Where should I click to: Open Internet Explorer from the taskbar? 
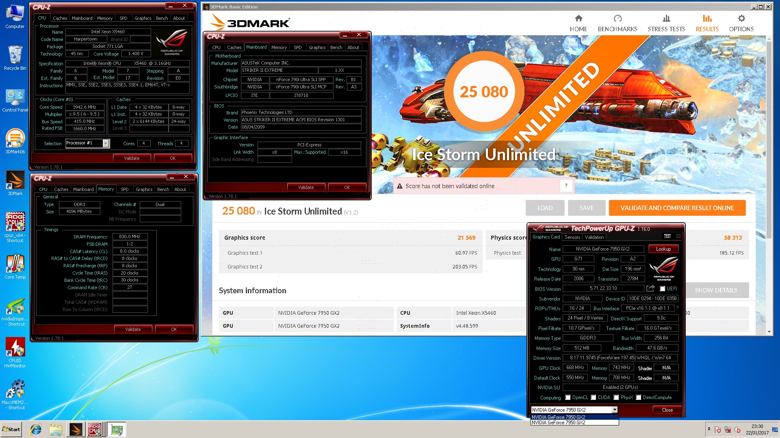coord(36,429)
